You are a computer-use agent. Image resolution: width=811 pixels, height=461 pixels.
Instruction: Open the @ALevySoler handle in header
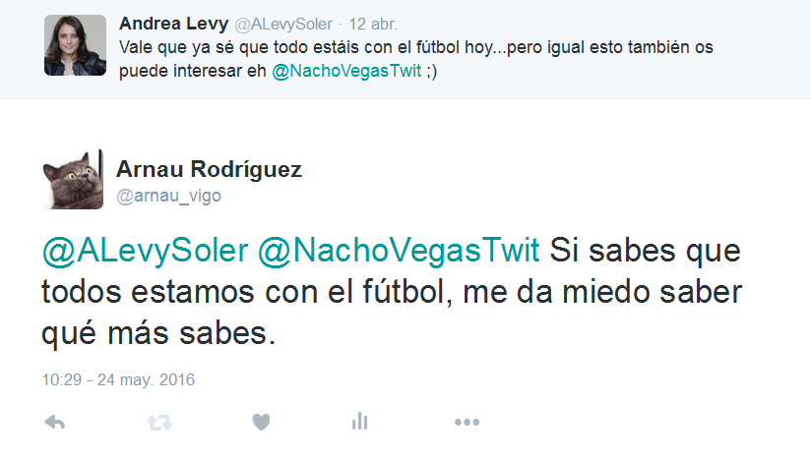pos(283,25)
